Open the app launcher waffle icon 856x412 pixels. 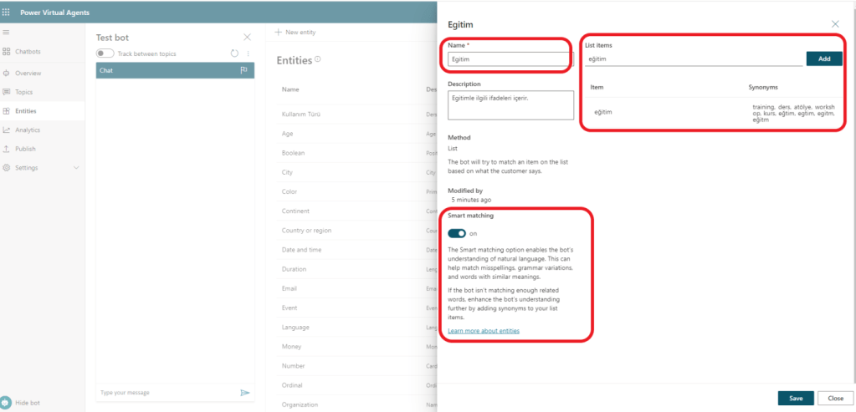7,13
